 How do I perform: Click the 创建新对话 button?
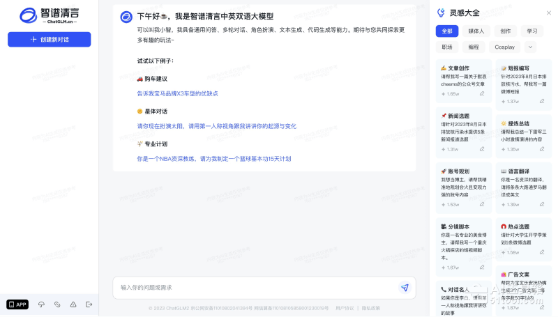coord(49,40)
